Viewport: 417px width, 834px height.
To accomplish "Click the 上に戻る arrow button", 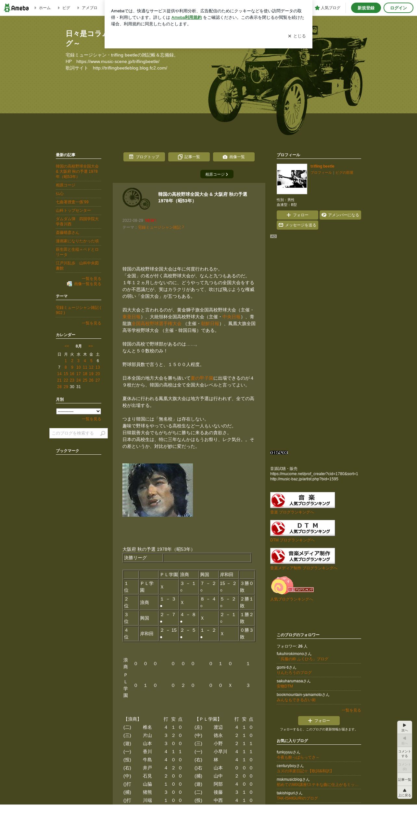I will pyautogui.click(x=405, y=792).
